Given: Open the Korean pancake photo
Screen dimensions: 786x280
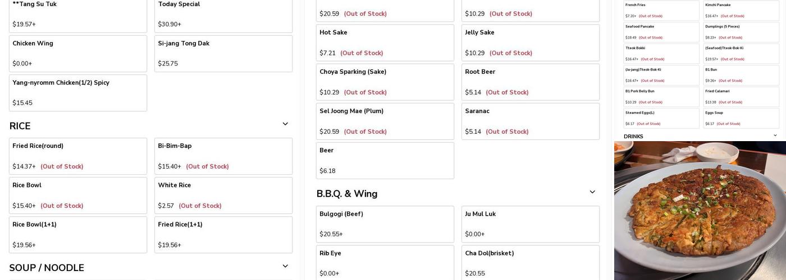Looking at the screenshot, I should click(700, 211).
